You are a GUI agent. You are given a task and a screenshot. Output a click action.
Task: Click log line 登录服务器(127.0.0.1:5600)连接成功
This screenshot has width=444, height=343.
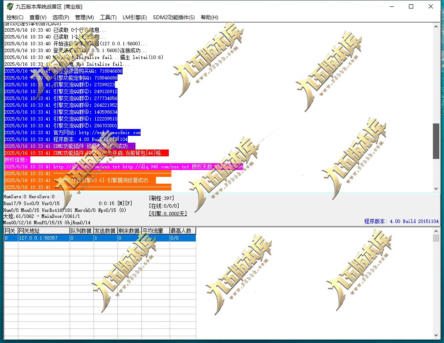tap(76, 50)
